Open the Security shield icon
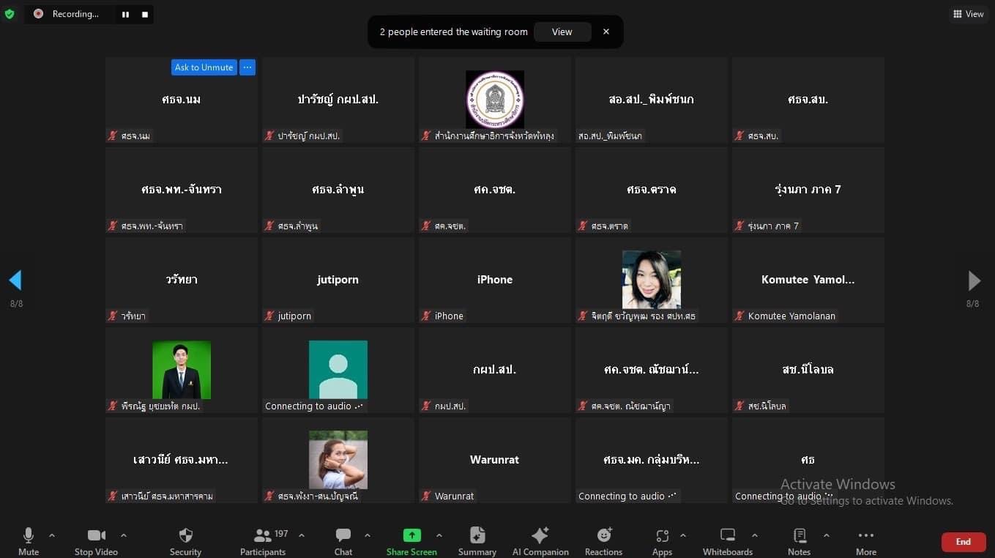The width and height of the screenshot is (995, 558). pos(186,535)
